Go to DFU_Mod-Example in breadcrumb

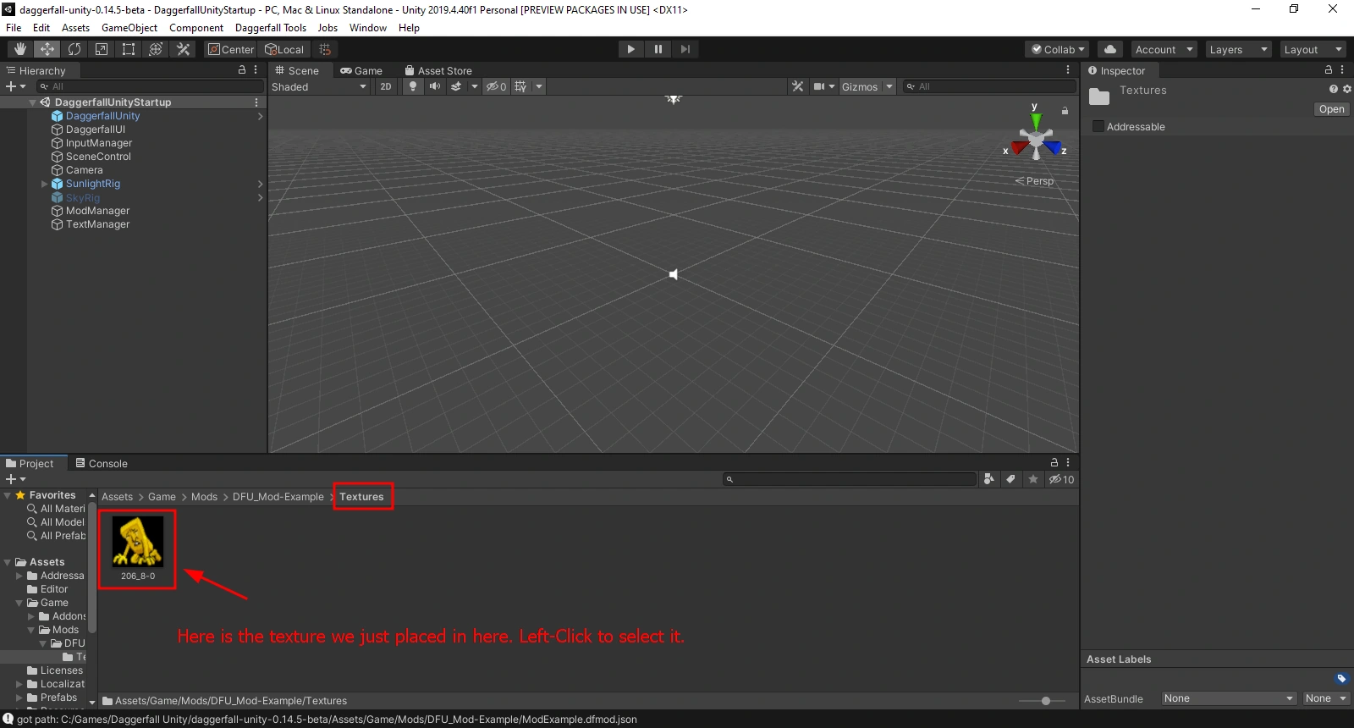tap(278, 497)
